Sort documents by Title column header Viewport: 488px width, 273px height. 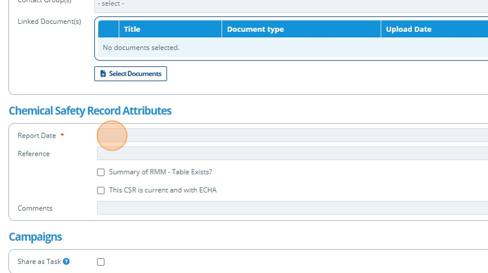click(x=170, y=29)
